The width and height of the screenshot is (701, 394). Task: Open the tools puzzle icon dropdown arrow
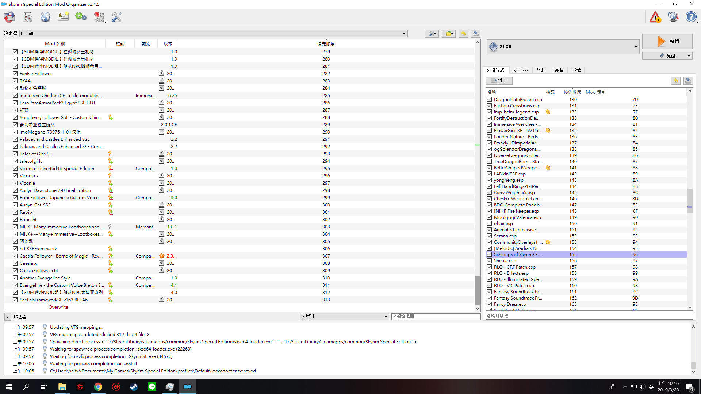click(x=106, y=22)
